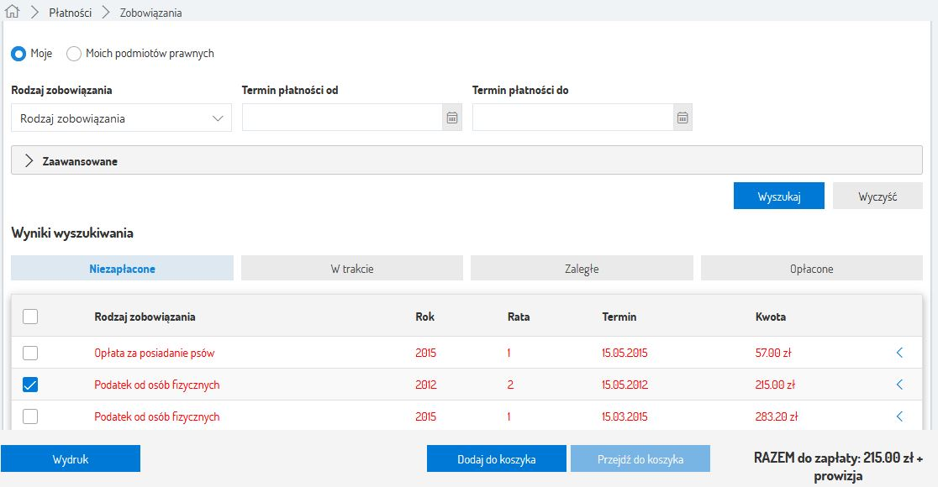The height and width of the screenshot is (487, 938).
Task: Open calendar for Termin płatności od
Action: click(452, 118)
